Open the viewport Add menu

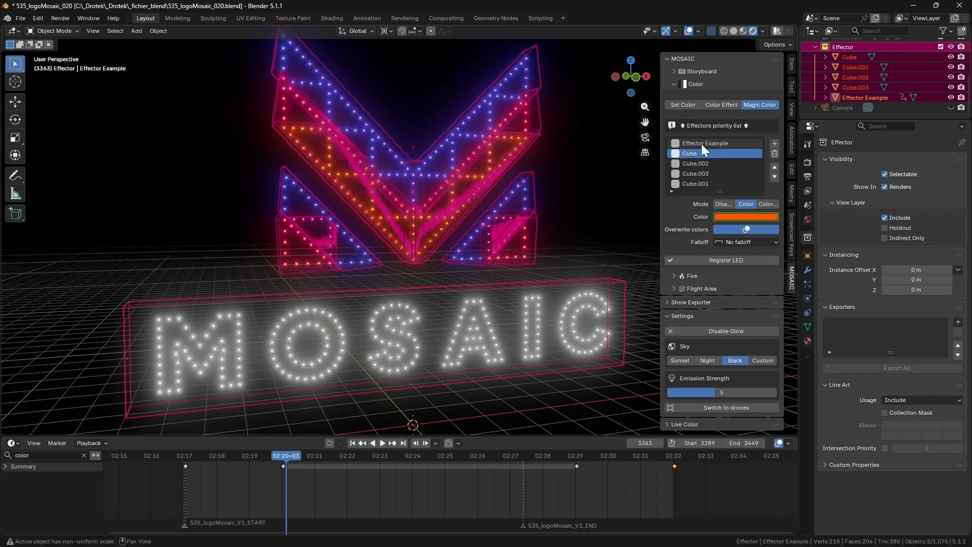136,31
